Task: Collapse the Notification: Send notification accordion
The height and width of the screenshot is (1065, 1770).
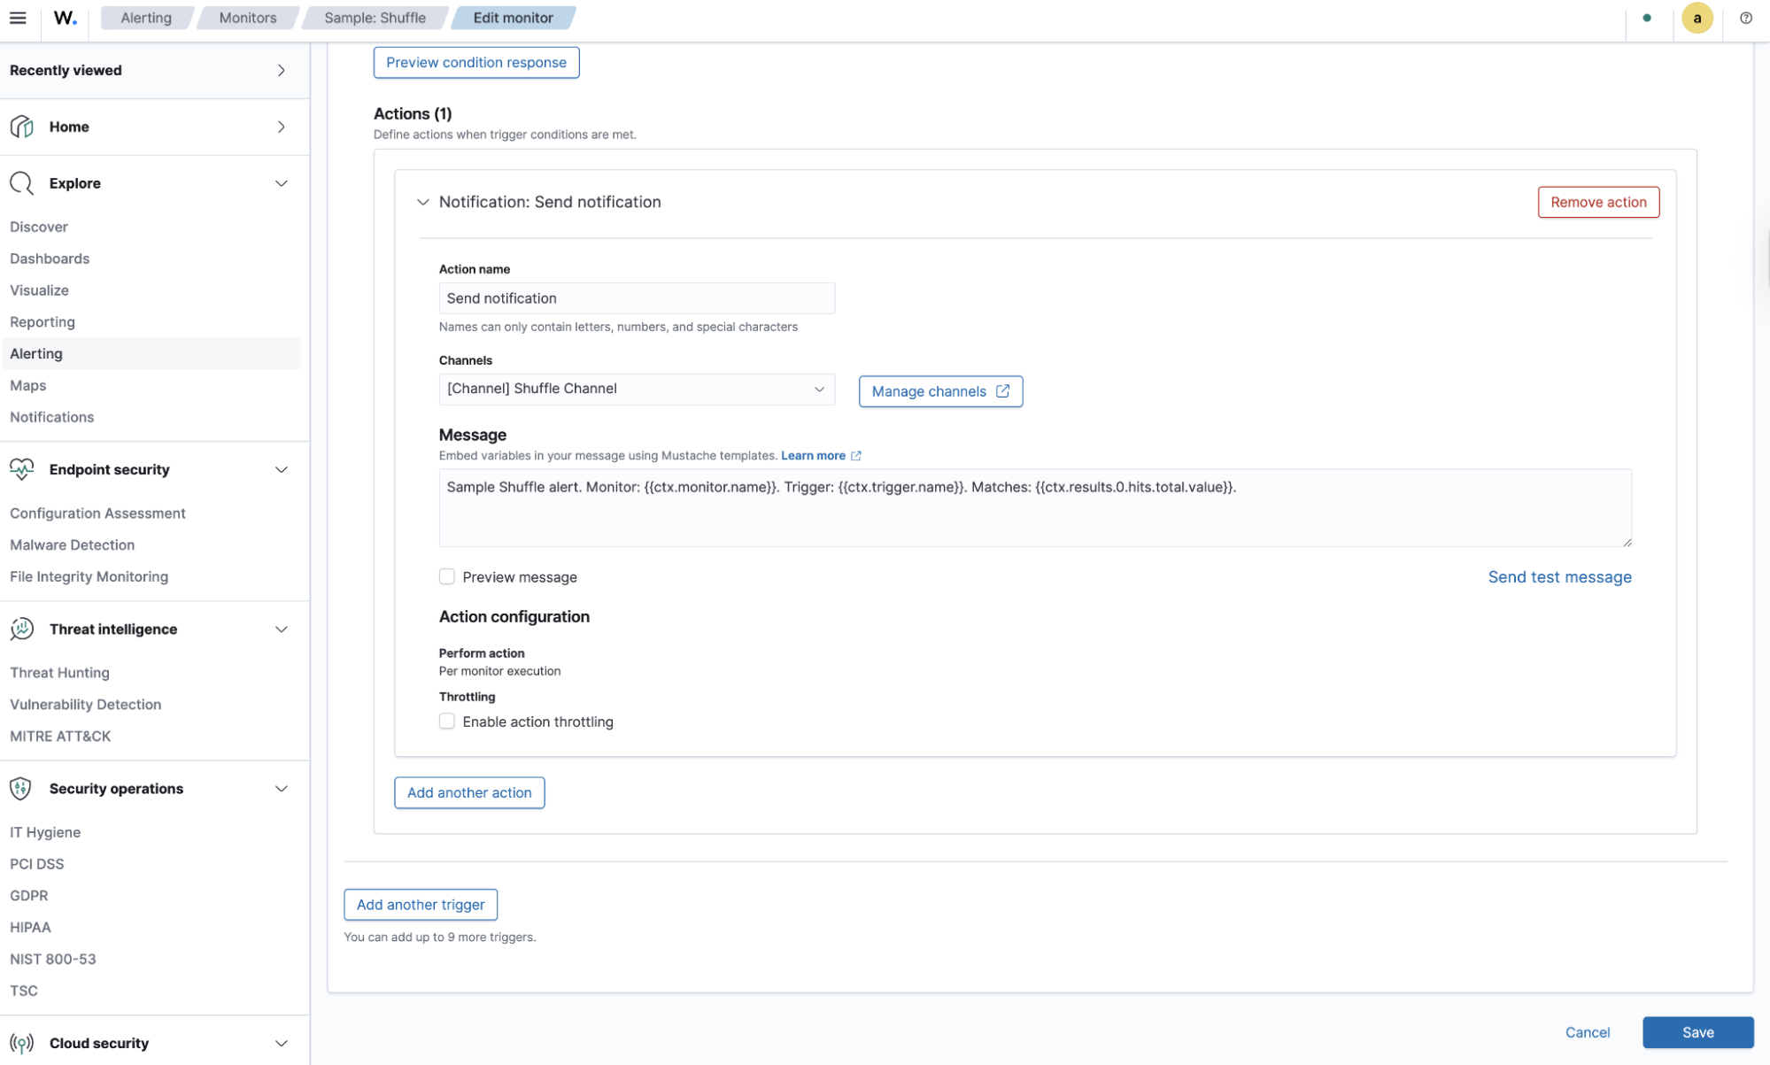Action: (422, 202)
